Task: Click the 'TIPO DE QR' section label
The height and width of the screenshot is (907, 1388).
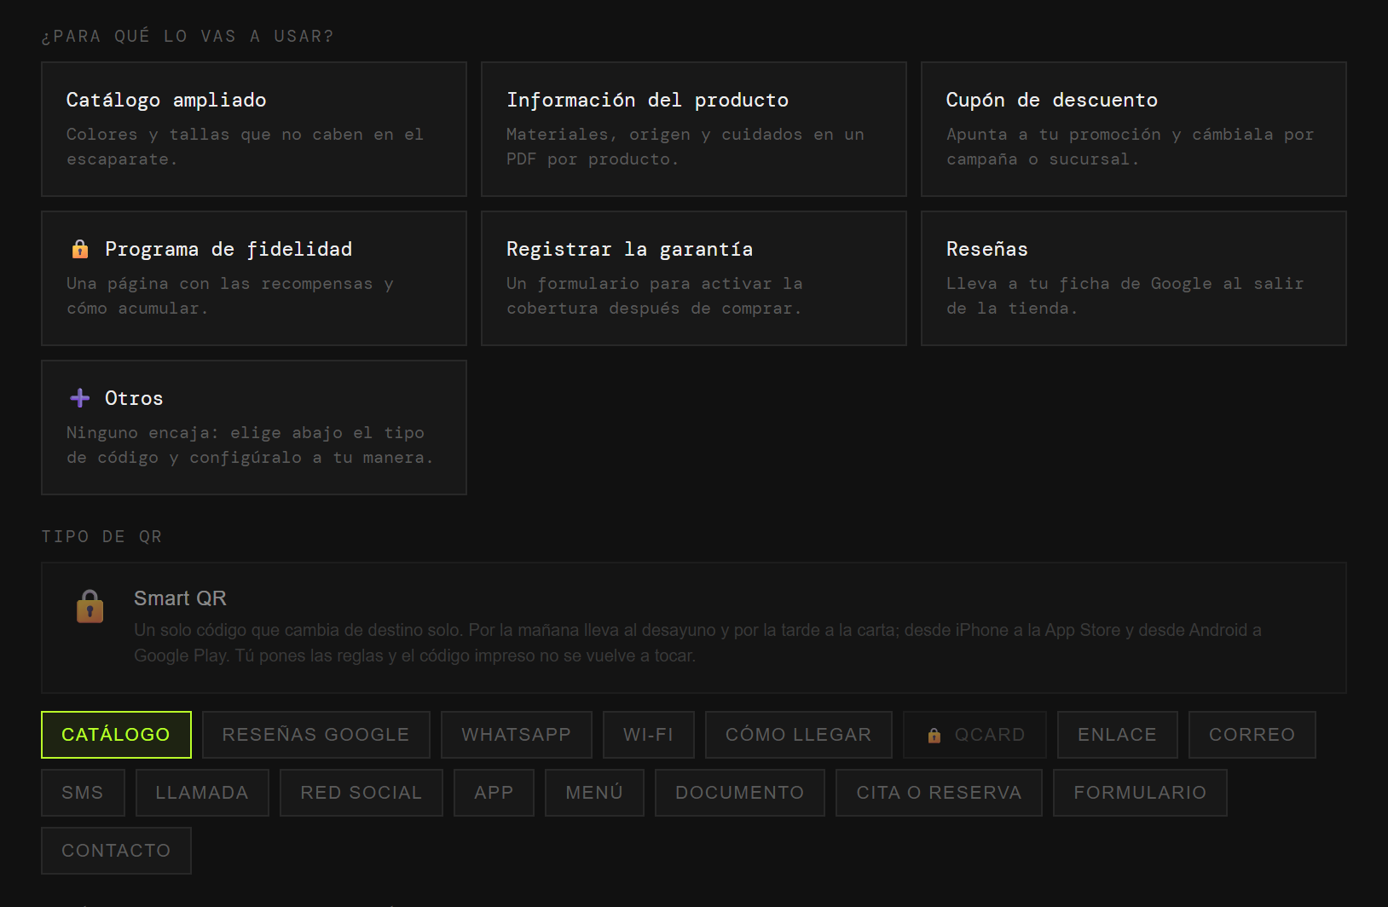Action: (x=101, y=536)
